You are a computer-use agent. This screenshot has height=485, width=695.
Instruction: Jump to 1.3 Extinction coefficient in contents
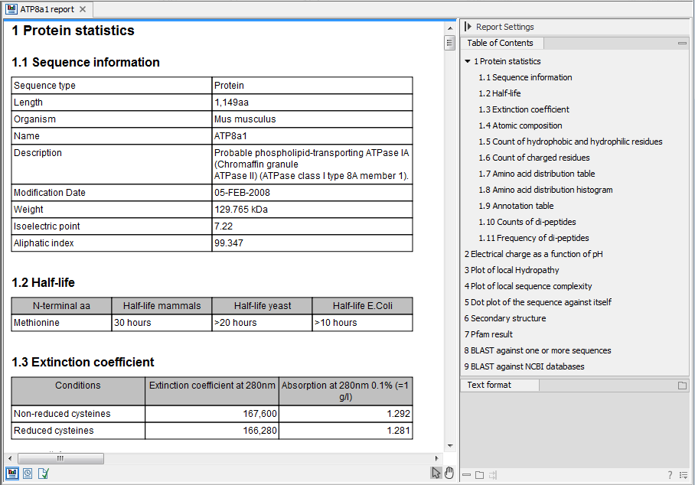[x=524, y=109]
